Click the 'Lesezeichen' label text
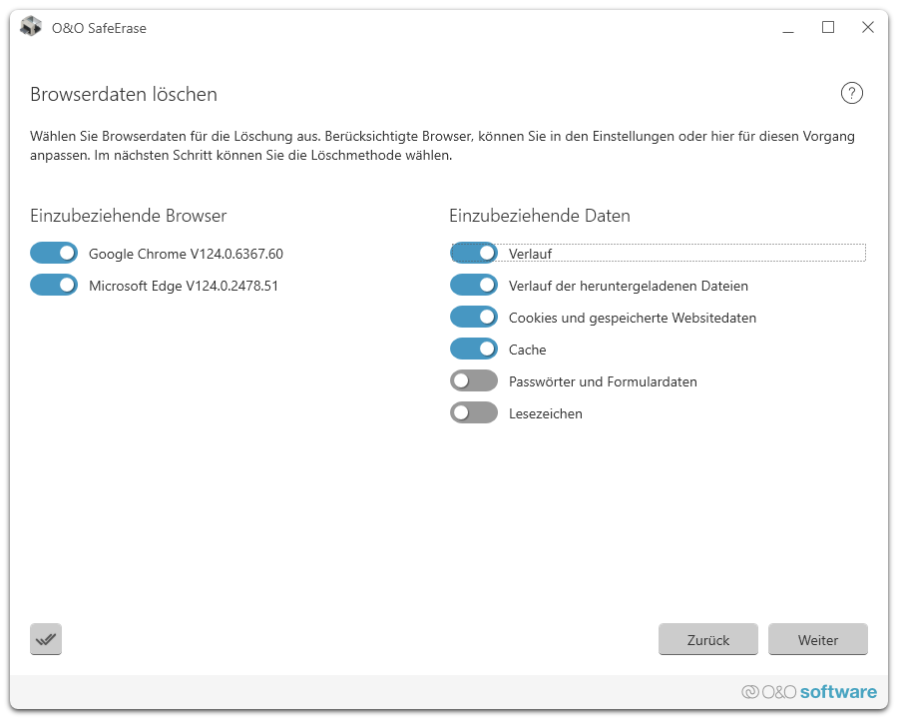This screenshot has width=898, height=719. 545,414
